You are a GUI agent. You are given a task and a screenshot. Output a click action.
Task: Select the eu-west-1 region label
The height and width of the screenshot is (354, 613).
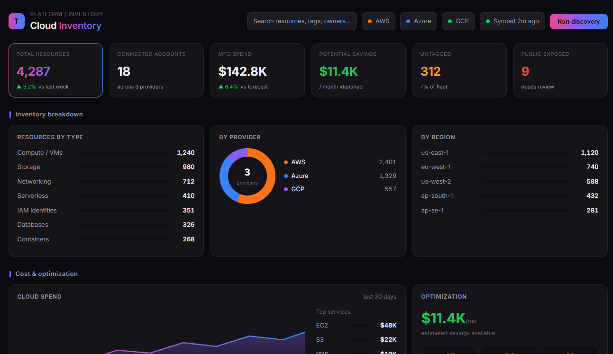click(x=436, y=167)
